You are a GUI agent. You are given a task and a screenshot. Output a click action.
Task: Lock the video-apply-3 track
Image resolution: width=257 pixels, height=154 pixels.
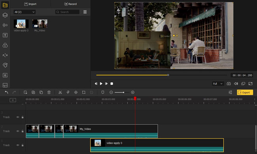click(23, 145)
